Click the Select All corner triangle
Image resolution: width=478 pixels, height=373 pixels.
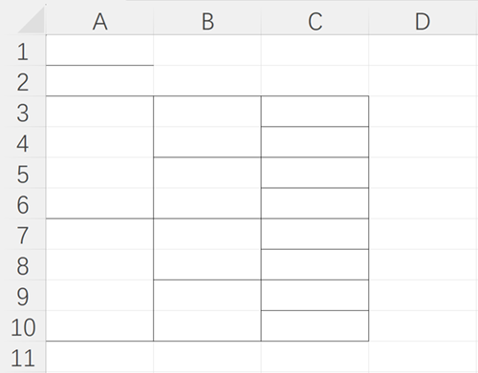(32, 20)
